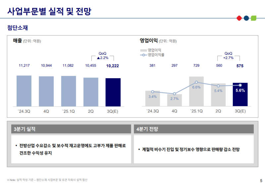
Task: Click the green square in the header logo
Action: [253, 18]
